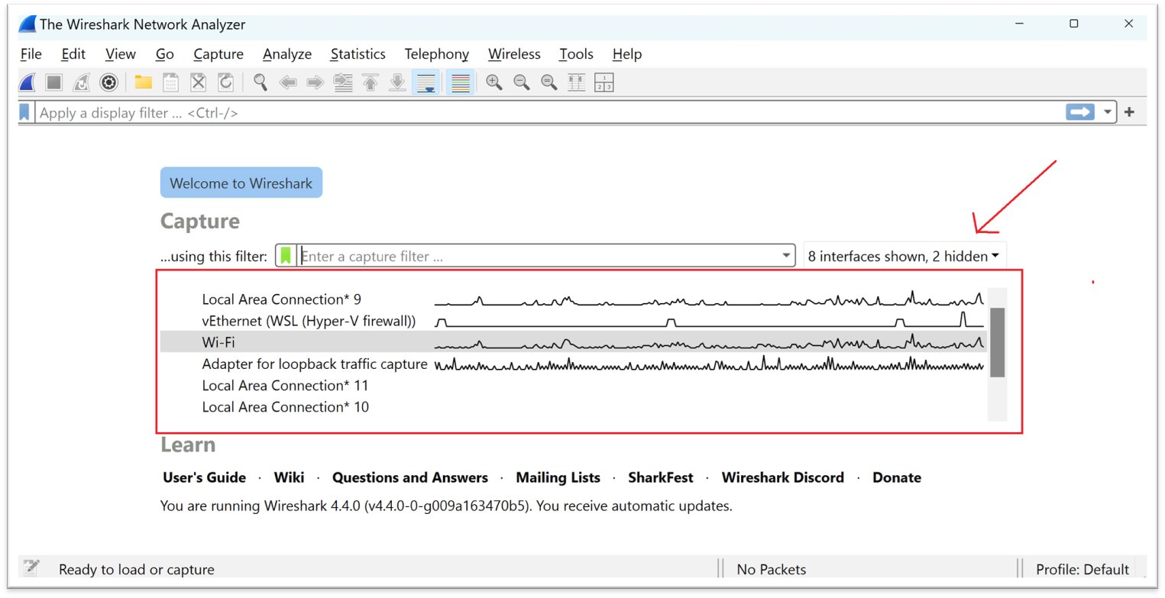Toggle automatic scrolling in live capture
Screen dimensions: 1165x598
pos(426,82)
